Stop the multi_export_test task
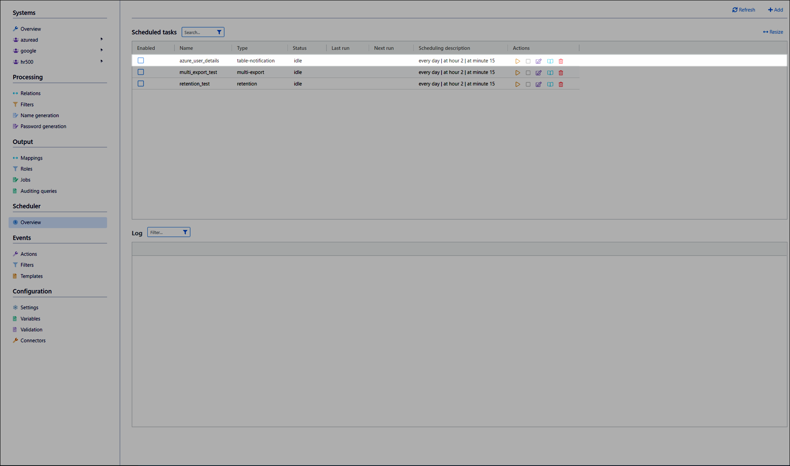 tap(528, 73)
